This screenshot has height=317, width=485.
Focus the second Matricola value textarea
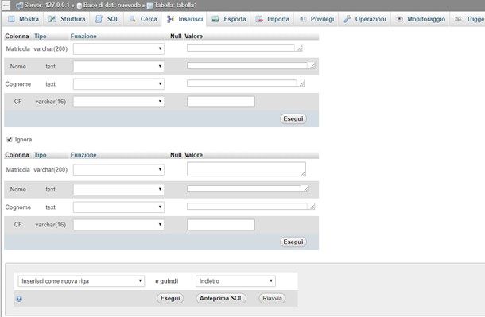246,169
